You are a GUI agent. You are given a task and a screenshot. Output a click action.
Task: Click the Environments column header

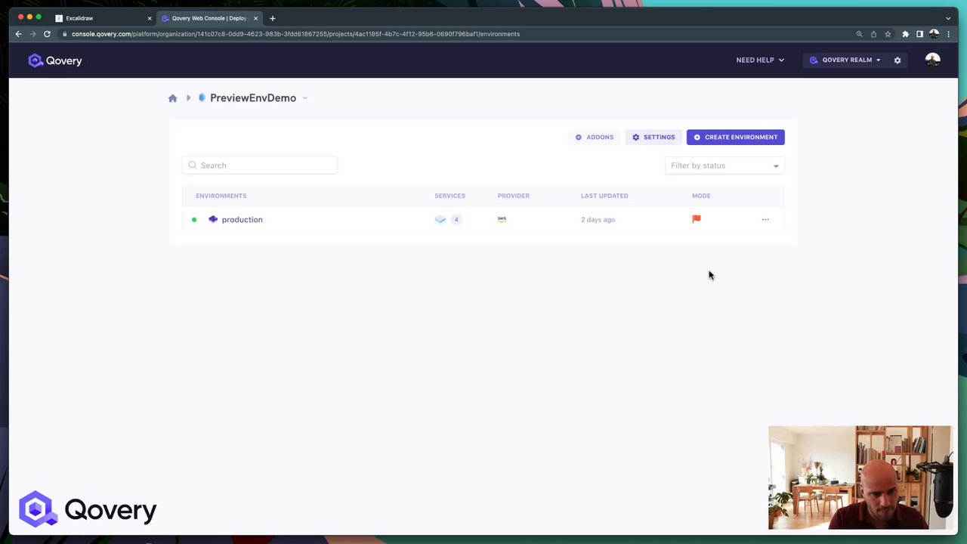221,196
